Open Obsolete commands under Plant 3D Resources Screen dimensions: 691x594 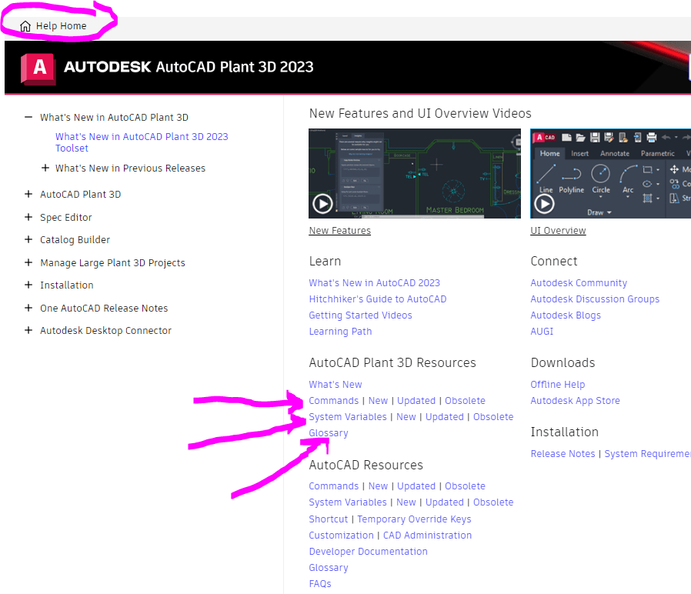pos(465,401)
